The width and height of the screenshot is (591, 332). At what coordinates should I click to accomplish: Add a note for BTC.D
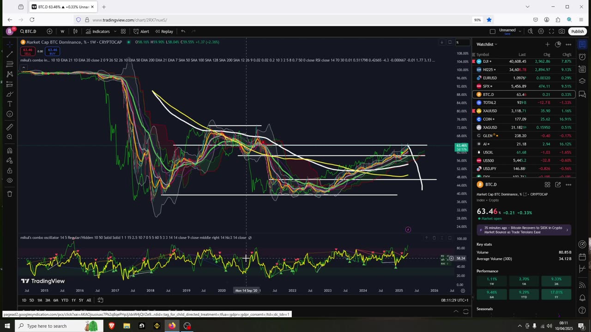coord(558,184)
